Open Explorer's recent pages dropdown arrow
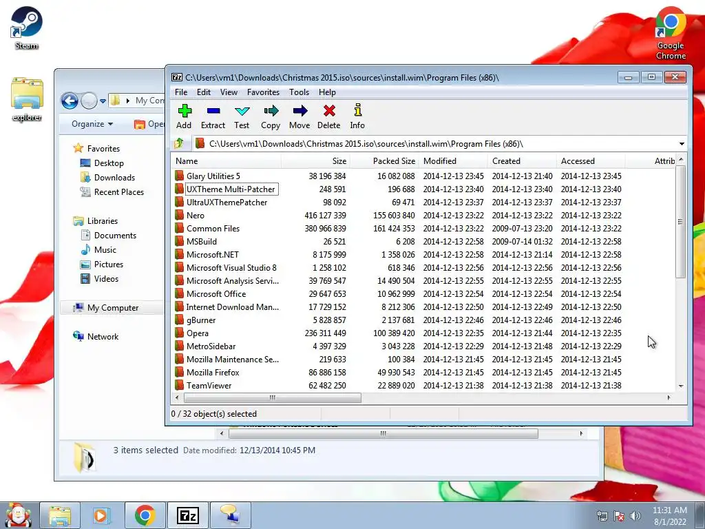705x529 pixels. pos(103,101)
